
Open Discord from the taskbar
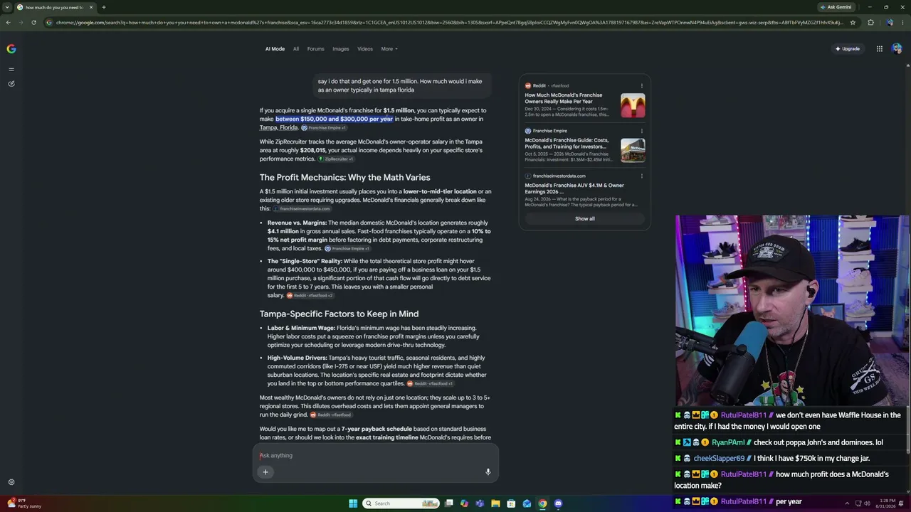[x=558, y=503]
